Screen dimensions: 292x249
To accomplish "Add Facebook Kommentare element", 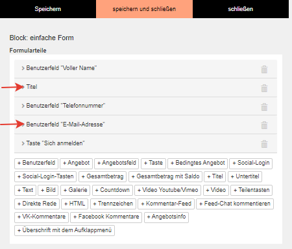I will [106, 217].
